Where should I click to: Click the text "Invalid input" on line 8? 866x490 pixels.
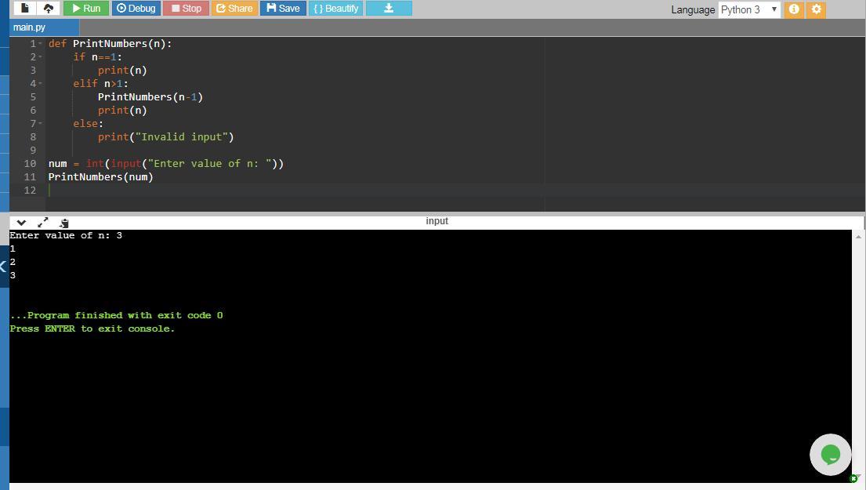click(184, 136)
